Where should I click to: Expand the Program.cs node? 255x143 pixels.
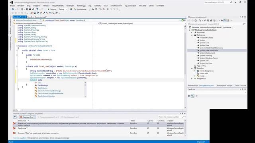tap(192, 79)
